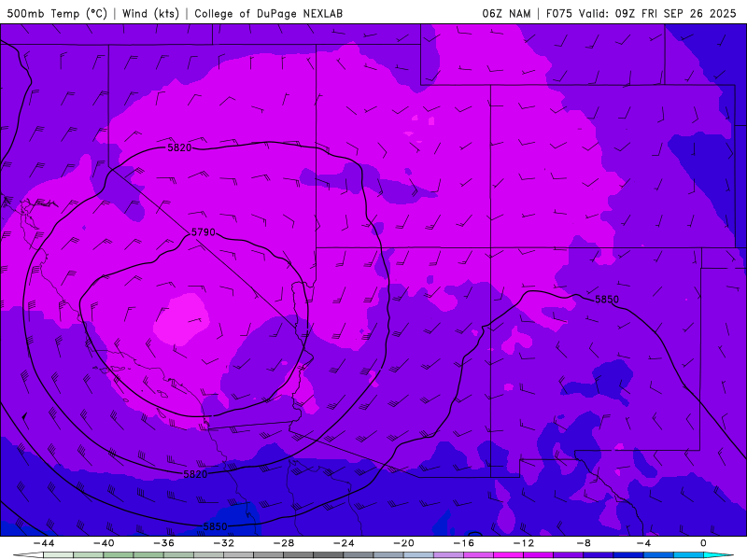Select the -36 temperature scale label

pyautogui.click(x=164, y=543)
